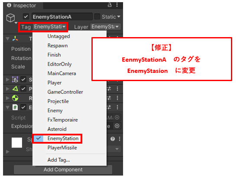This screenshot has width=237, height=179.
Task: Click the white material preview swatch
Action: coord(17,143)
